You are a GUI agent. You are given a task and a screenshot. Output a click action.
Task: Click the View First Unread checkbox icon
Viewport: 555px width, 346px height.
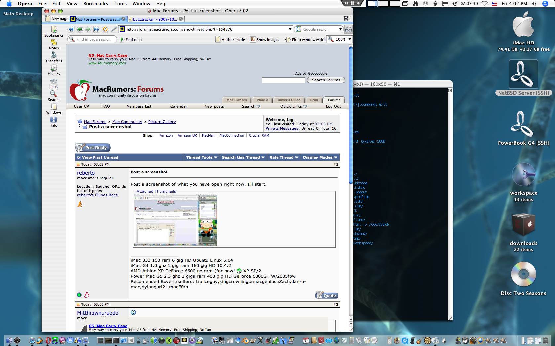(79, 157)
